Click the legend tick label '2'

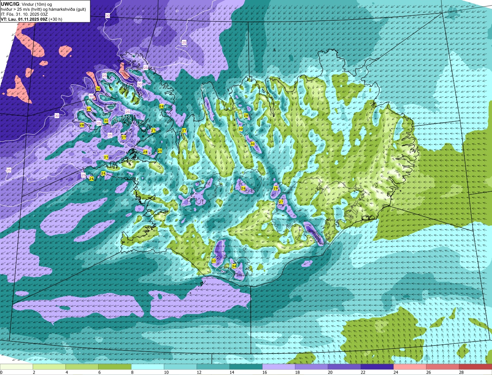coord(33,372)
